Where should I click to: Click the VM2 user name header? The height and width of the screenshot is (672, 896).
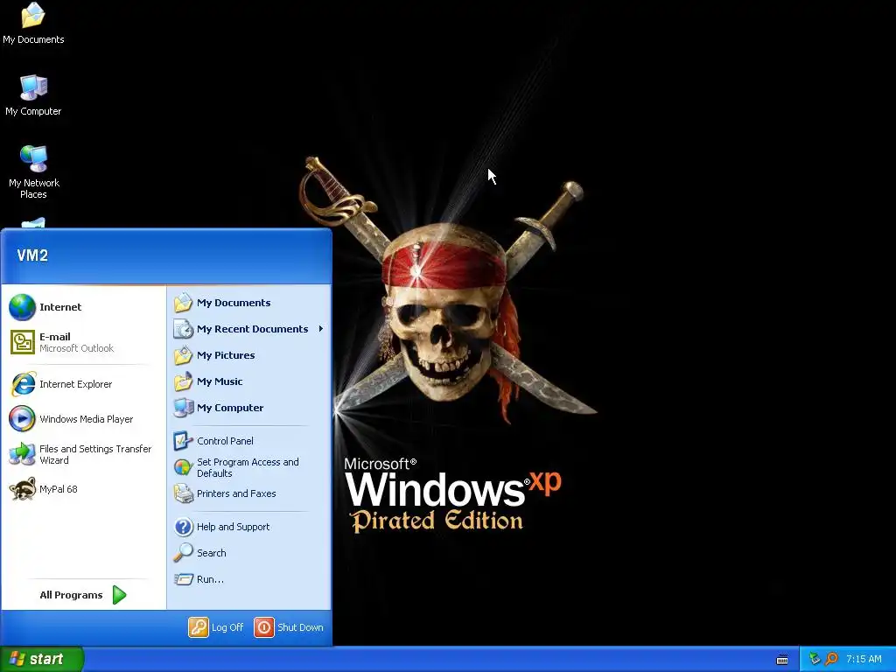click(32, 255)
